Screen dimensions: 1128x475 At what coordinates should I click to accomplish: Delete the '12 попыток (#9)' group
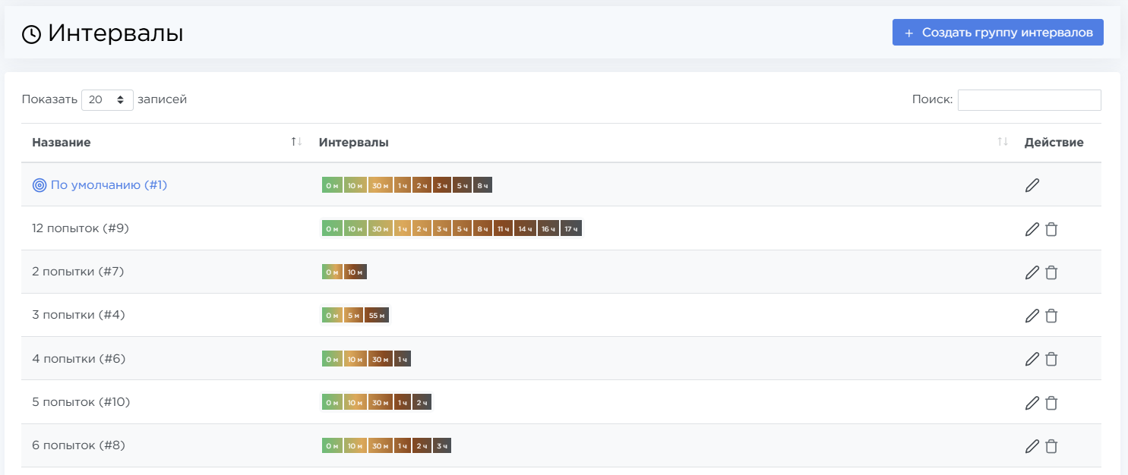1051,228
